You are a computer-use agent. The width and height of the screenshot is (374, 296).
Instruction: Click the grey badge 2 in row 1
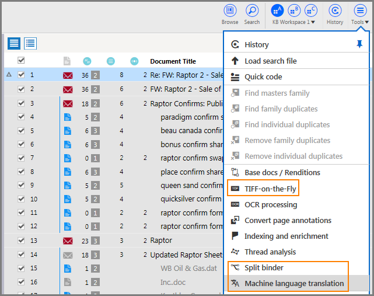(95, 75)
